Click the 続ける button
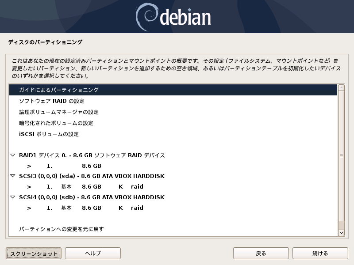Image resolution: width=354 pixels, height=265 pixels. click(x=320, y=253)
